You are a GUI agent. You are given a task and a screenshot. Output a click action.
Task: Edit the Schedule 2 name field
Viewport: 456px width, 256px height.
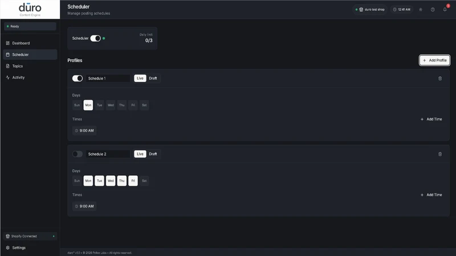tap(108, 154)
